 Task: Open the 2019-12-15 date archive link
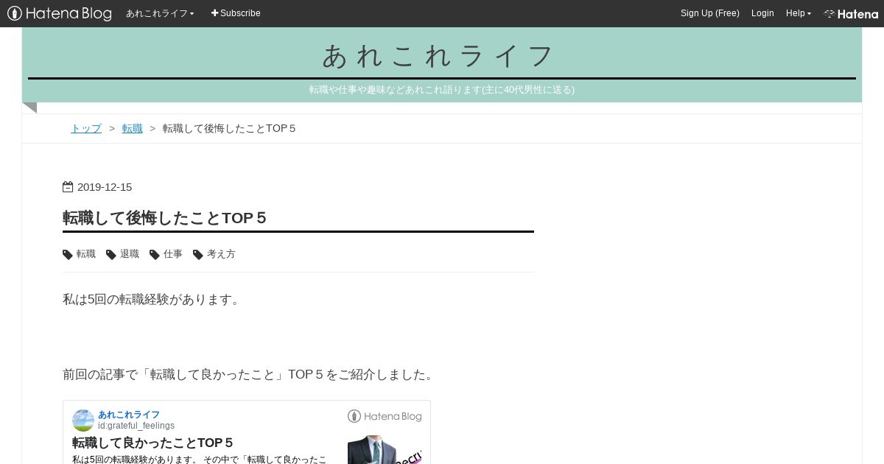[x=105, y=187]
